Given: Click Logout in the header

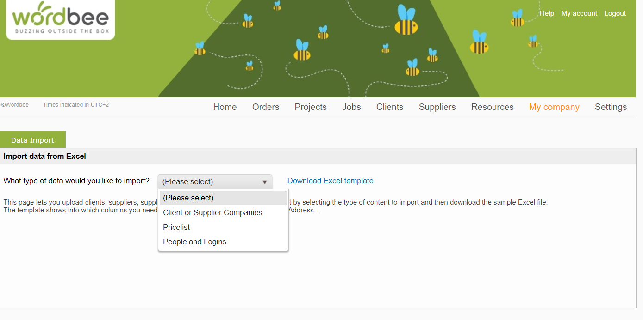Looking at the screenshot, I should coord(615,13).
